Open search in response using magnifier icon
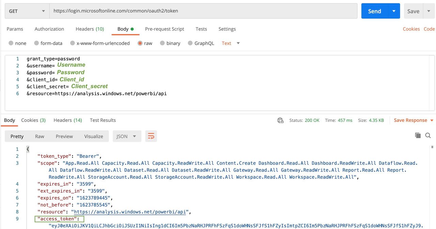The height and width of the screenshot is (229, 436). tap(428, 136)
